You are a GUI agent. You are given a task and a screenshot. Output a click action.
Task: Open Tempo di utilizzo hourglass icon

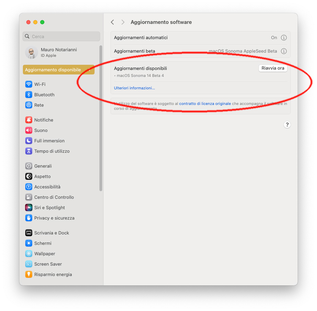pyautogui.click(x=29, y=151)
